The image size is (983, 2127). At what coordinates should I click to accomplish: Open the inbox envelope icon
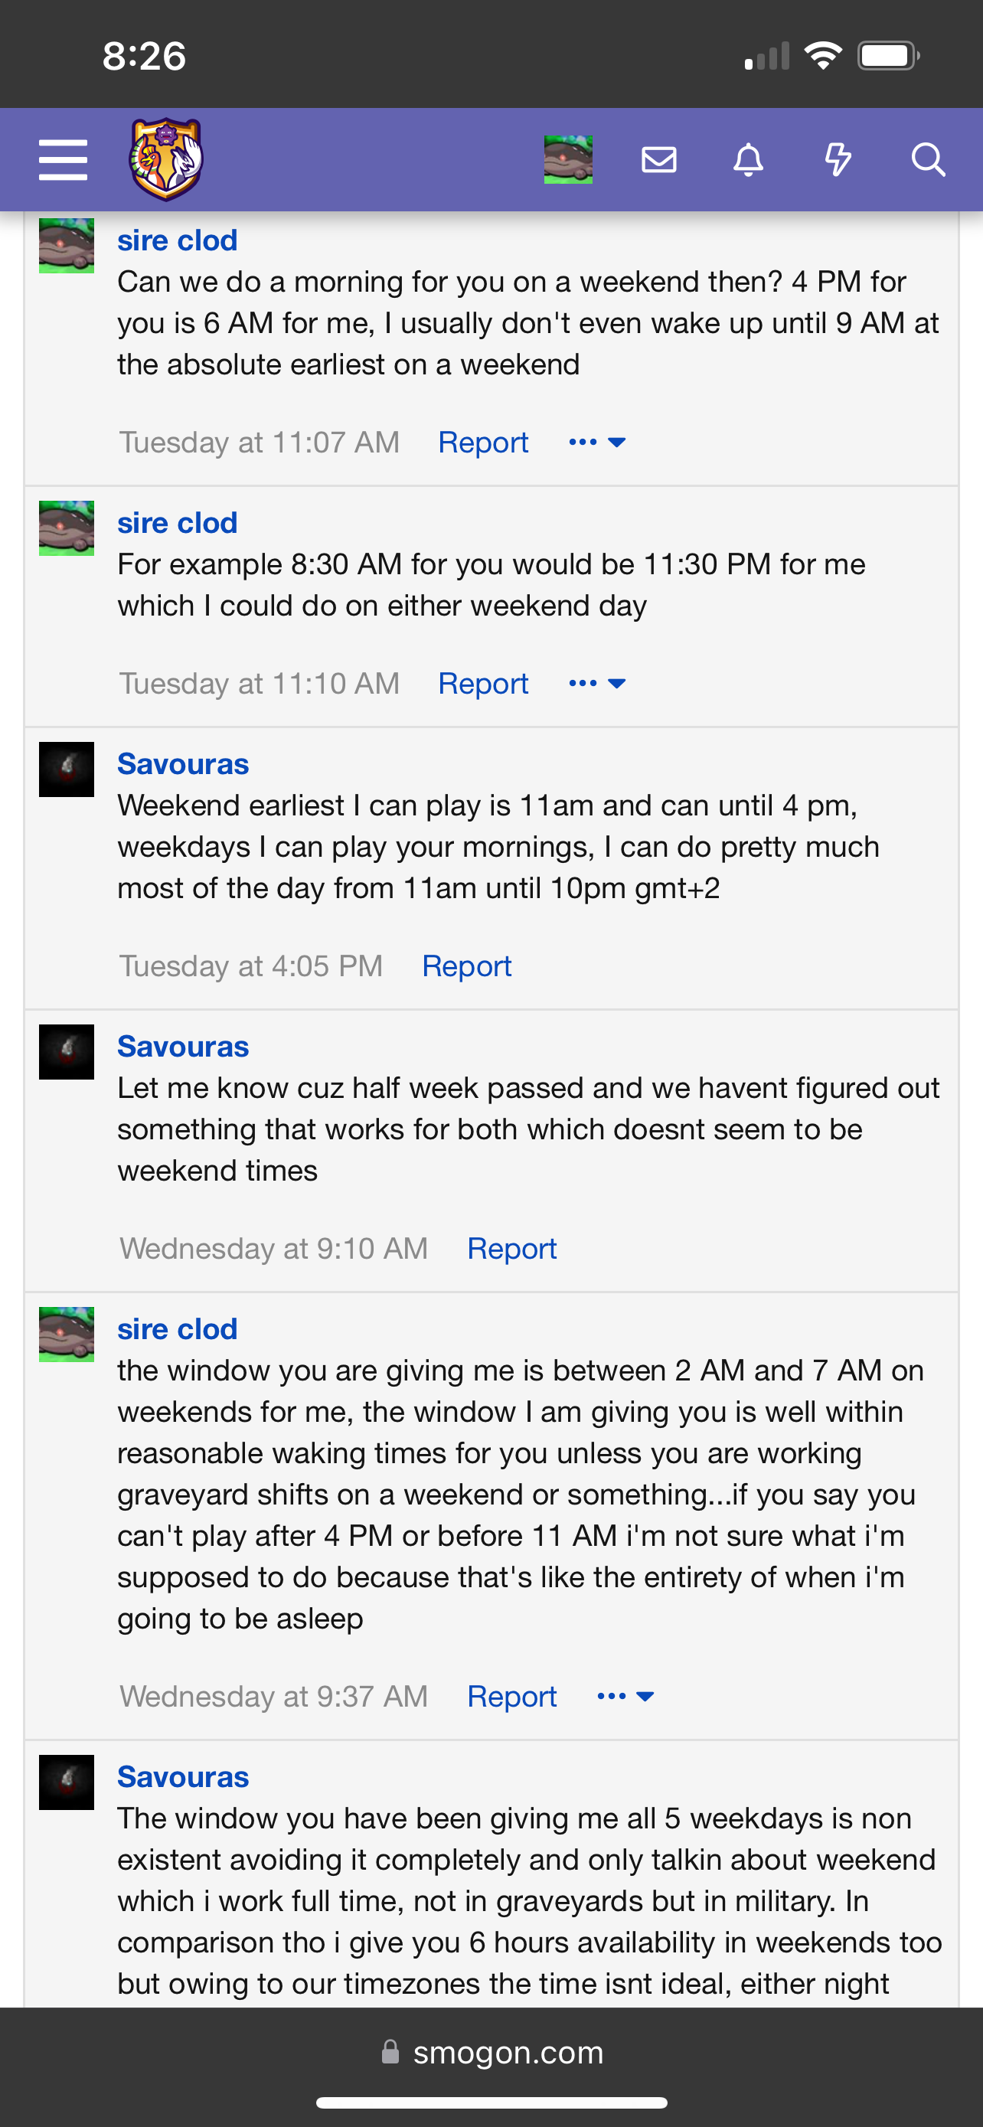pos(658,159)
